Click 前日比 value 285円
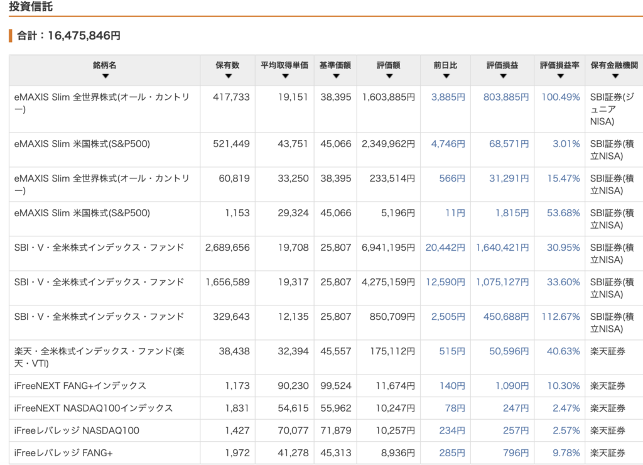 point(452,452)
